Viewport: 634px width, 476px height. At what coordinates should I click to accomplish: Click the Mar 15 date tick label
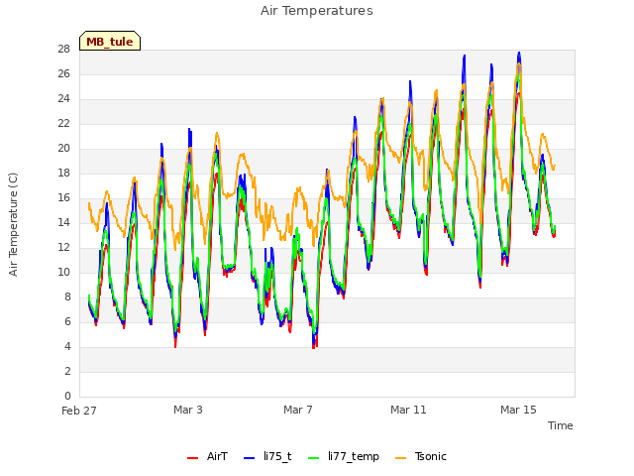point(518,410)
